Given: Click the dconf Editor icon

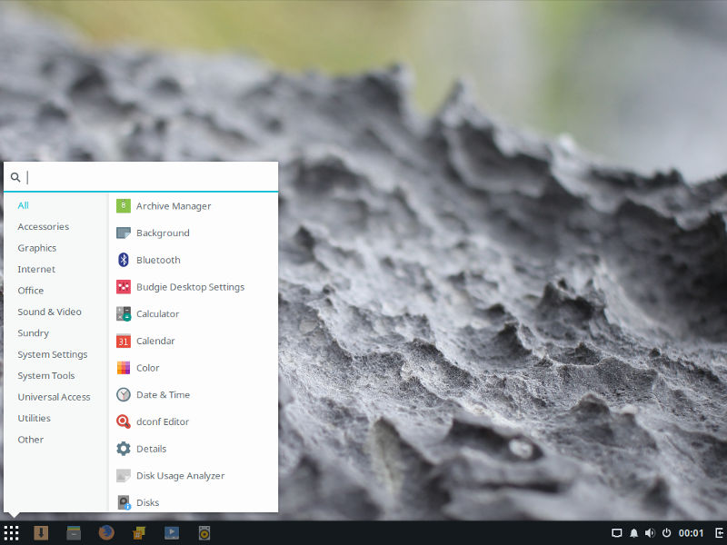Looking at the screenshot, I should 124,421.
